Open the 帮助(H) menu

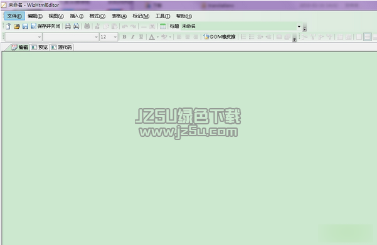184,16
